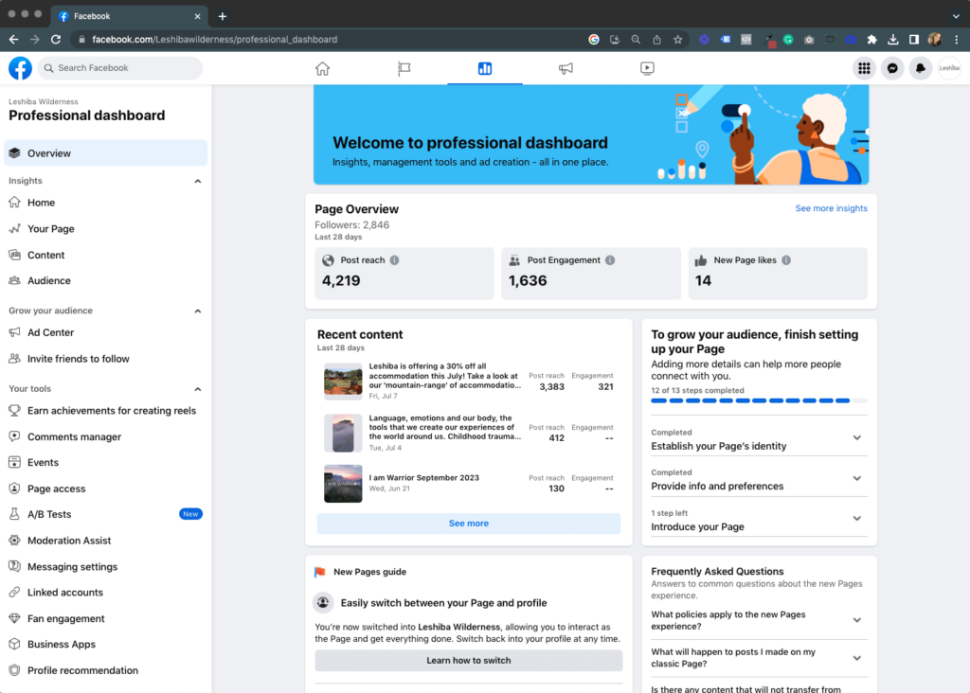This screenshot has width=970, height=693.
Task: Open Your Page insights in sidebar
Action: click(x=106, y=229)
